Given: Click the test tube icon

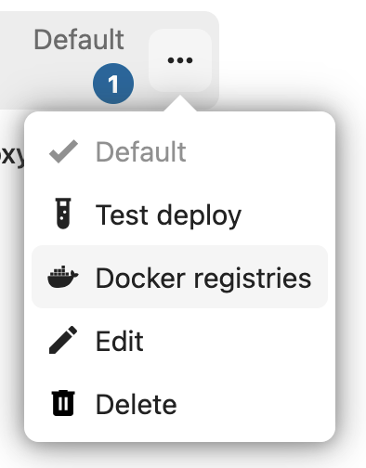Looking at the screenshot, I should (63, 214).
